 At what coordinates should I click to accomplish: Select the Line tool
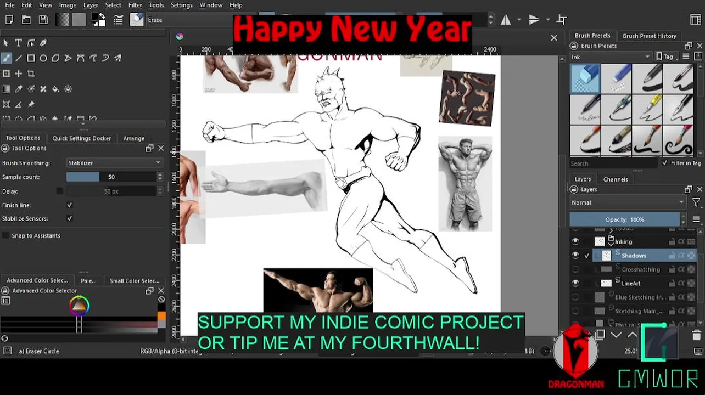coord(18,58)
